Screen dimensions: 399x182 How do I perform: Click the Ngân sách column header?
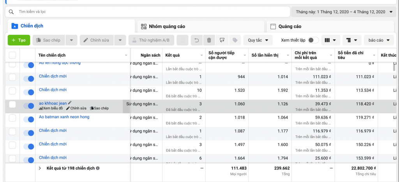point(150,55)
